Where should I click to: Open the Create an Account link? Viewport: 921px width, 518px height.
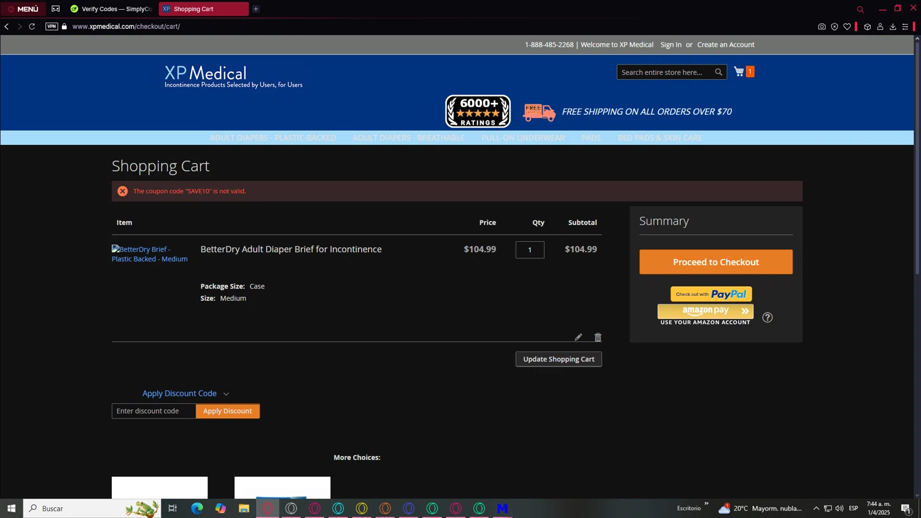click(726, 45)
